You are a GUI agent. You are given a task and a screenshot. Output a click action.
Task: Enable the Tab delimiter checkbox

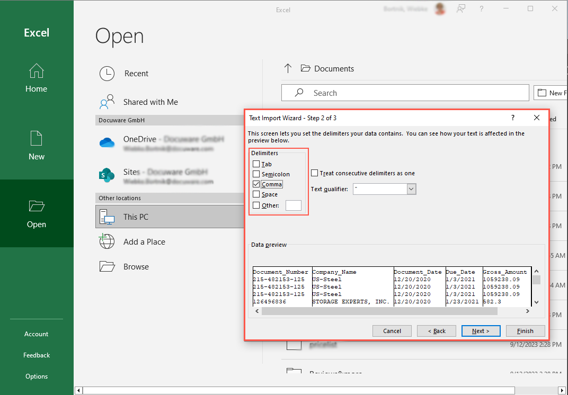256,164
